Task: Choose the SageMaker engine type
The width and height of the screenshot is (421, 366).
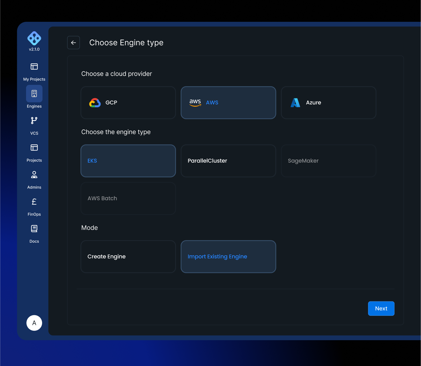Action: (x=328, y=161)
